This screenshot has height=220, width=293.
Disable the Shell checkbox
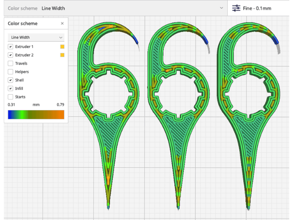click(x=10, y=80)
